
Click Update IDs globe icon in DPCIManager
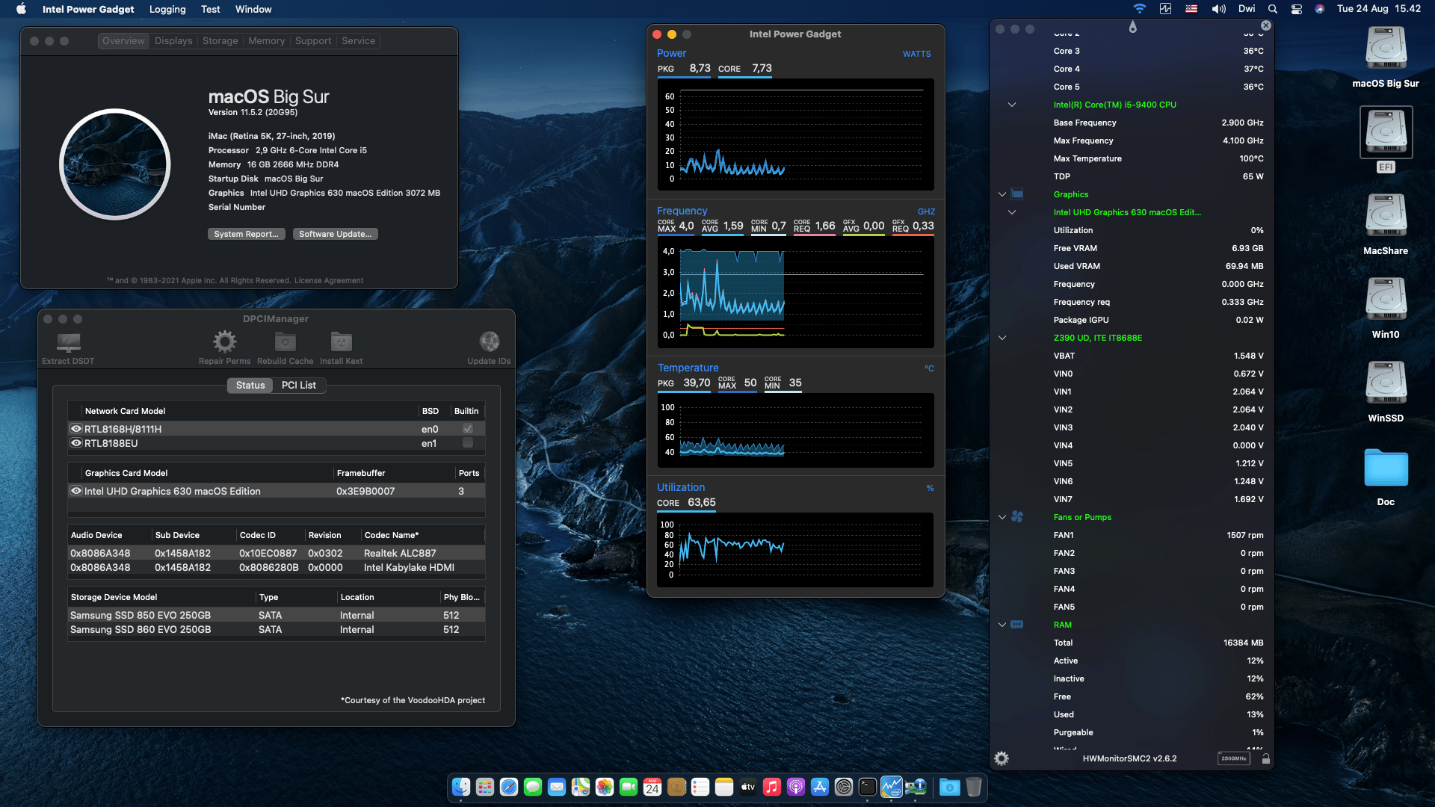pos(489,342)
